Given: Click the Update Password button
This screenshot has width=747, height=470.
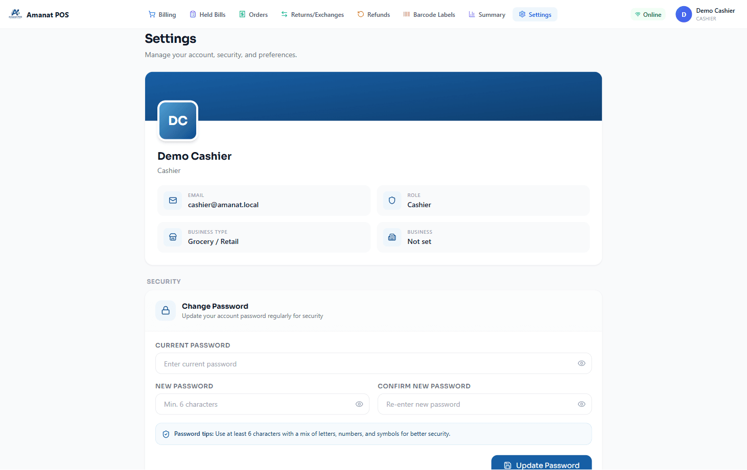Looking at the screenshot, I should pos(542,463).
